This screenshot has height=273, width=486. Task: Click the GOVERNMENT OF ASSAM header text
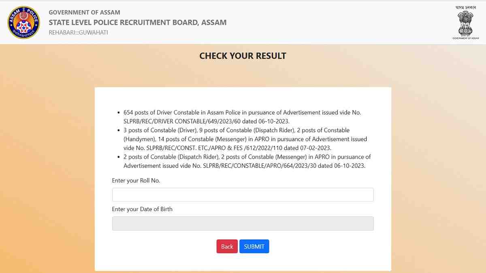[x=84, y=12]
